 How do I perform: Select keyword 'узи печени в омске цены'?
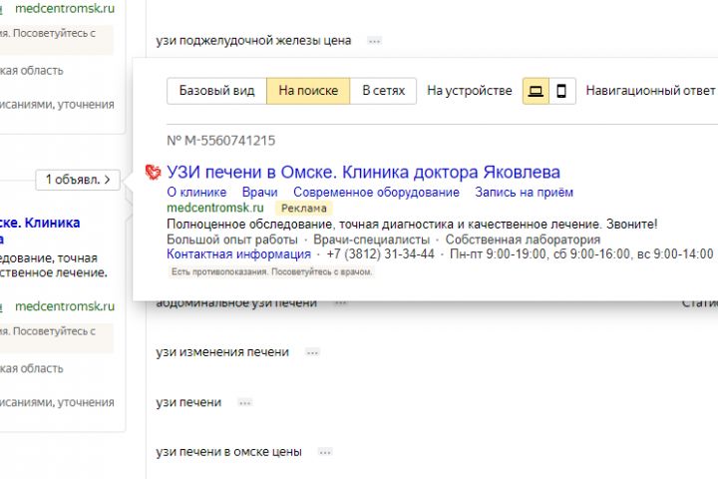point(228,452)
